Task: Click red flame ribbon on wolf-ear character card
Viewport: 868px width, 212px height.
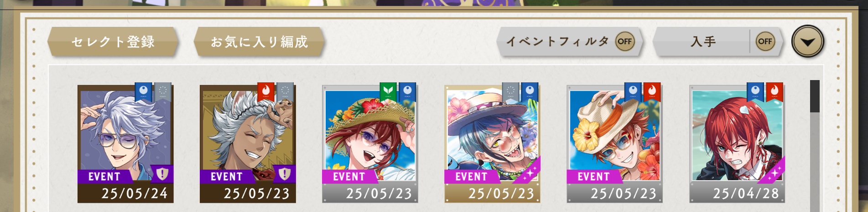Action: 266,91
